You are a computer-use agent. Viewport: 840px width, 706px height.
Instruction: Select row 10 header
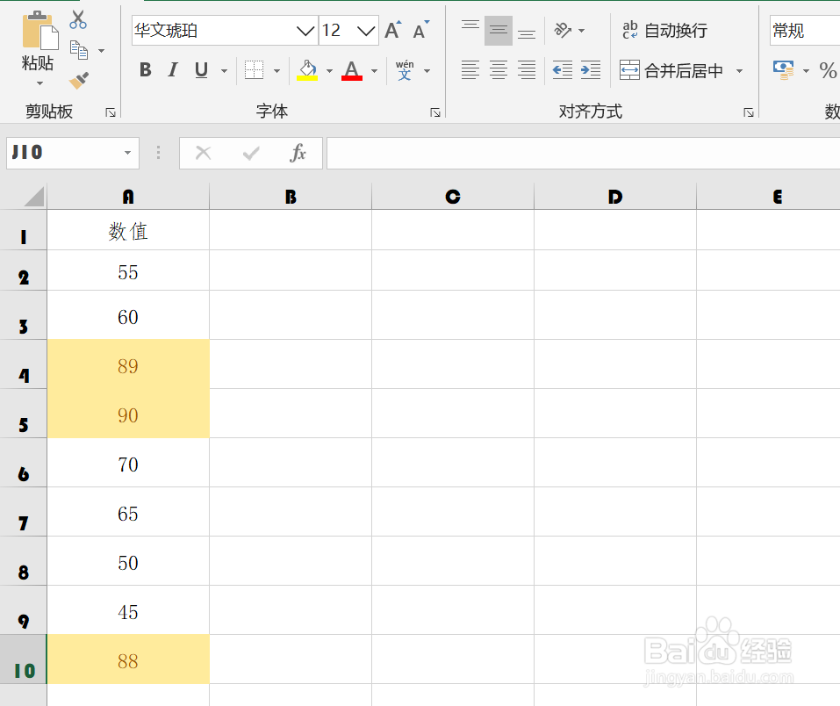tap(24, 659)
